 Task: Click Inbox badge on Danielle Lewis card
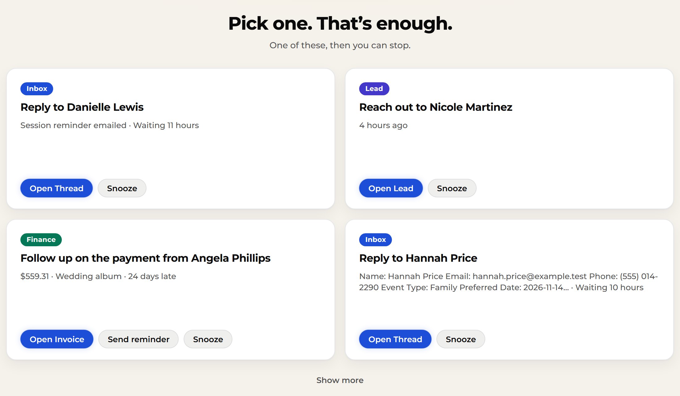[x=37, y=89]
